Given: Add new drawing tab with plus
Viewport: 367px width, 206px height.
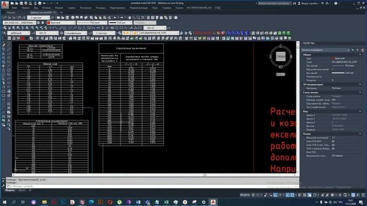Looking at the screenshot, I should point(61,13).
